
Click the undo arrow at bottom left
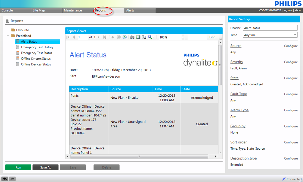(5, 179)
